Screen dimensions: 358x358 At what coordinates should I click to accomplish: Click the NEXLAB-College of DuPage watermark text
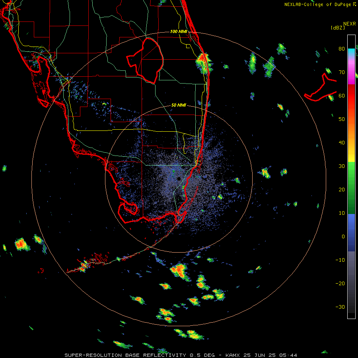click(320, 4)
